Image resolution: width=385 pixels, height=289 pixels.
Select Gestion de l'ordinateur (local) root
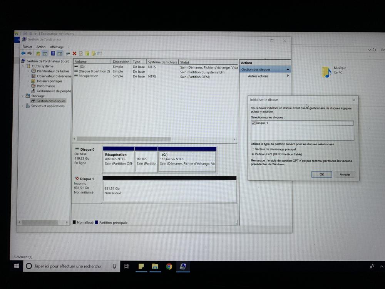pyautogui.click(x=48, y=61)
